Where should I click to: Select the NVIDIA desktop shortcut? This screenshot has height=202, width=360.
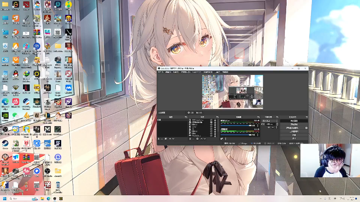(x=5, y=116)
